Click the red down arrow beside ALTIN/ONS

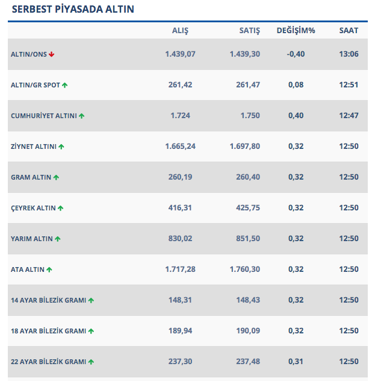[x=52, y=54]
